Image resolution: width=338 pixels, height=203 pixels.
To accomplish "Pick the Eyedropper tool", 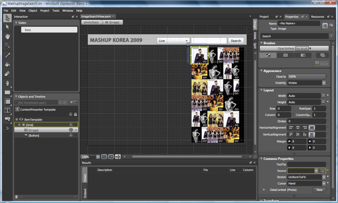I will (x=7, y=55).
